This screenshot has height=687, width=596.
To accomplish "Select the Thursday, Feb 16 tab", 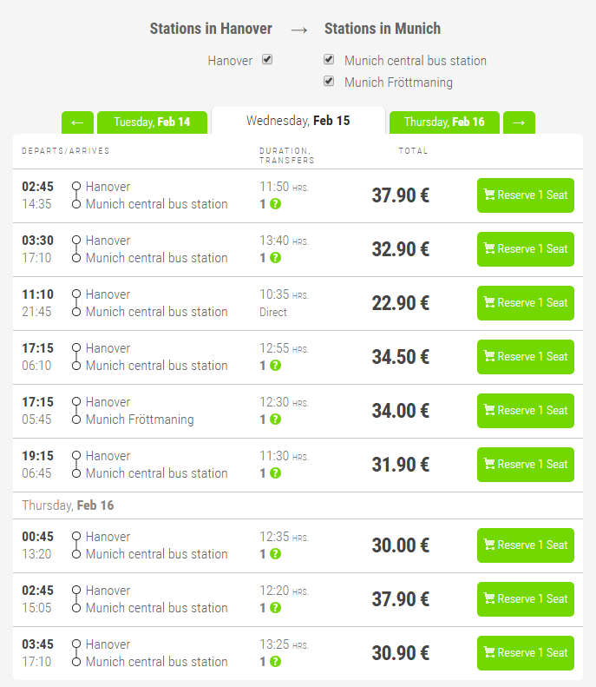I will 444,122.
